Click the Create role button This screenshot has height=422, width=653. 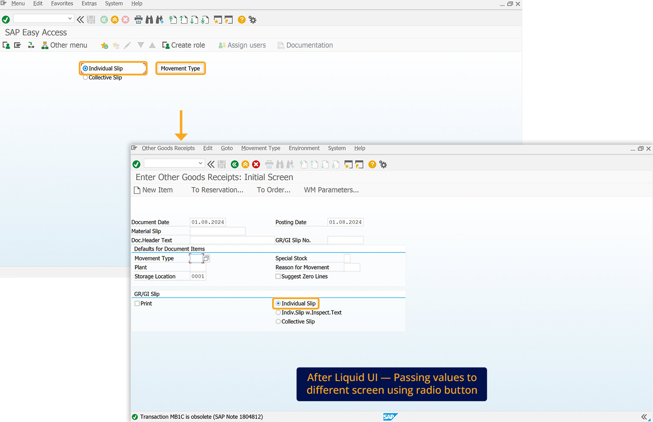point(183,45)
